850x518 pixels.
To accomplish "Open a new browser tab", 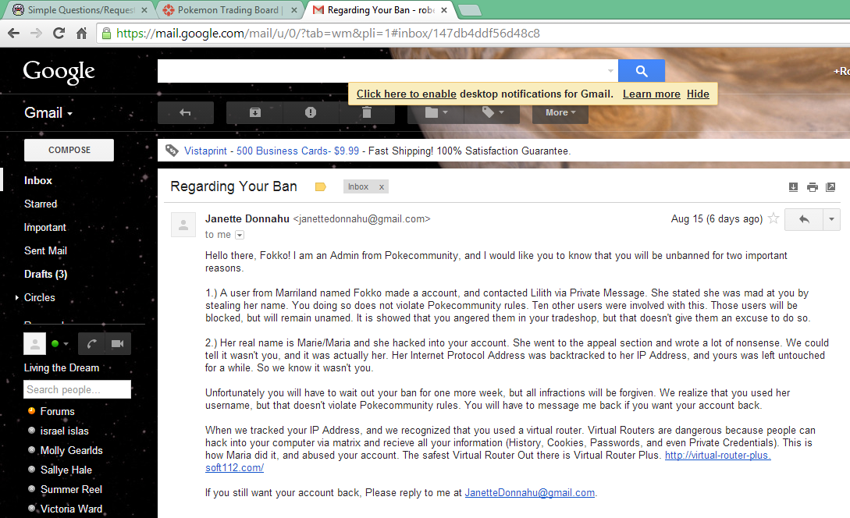I will click(x=469, y=10).
